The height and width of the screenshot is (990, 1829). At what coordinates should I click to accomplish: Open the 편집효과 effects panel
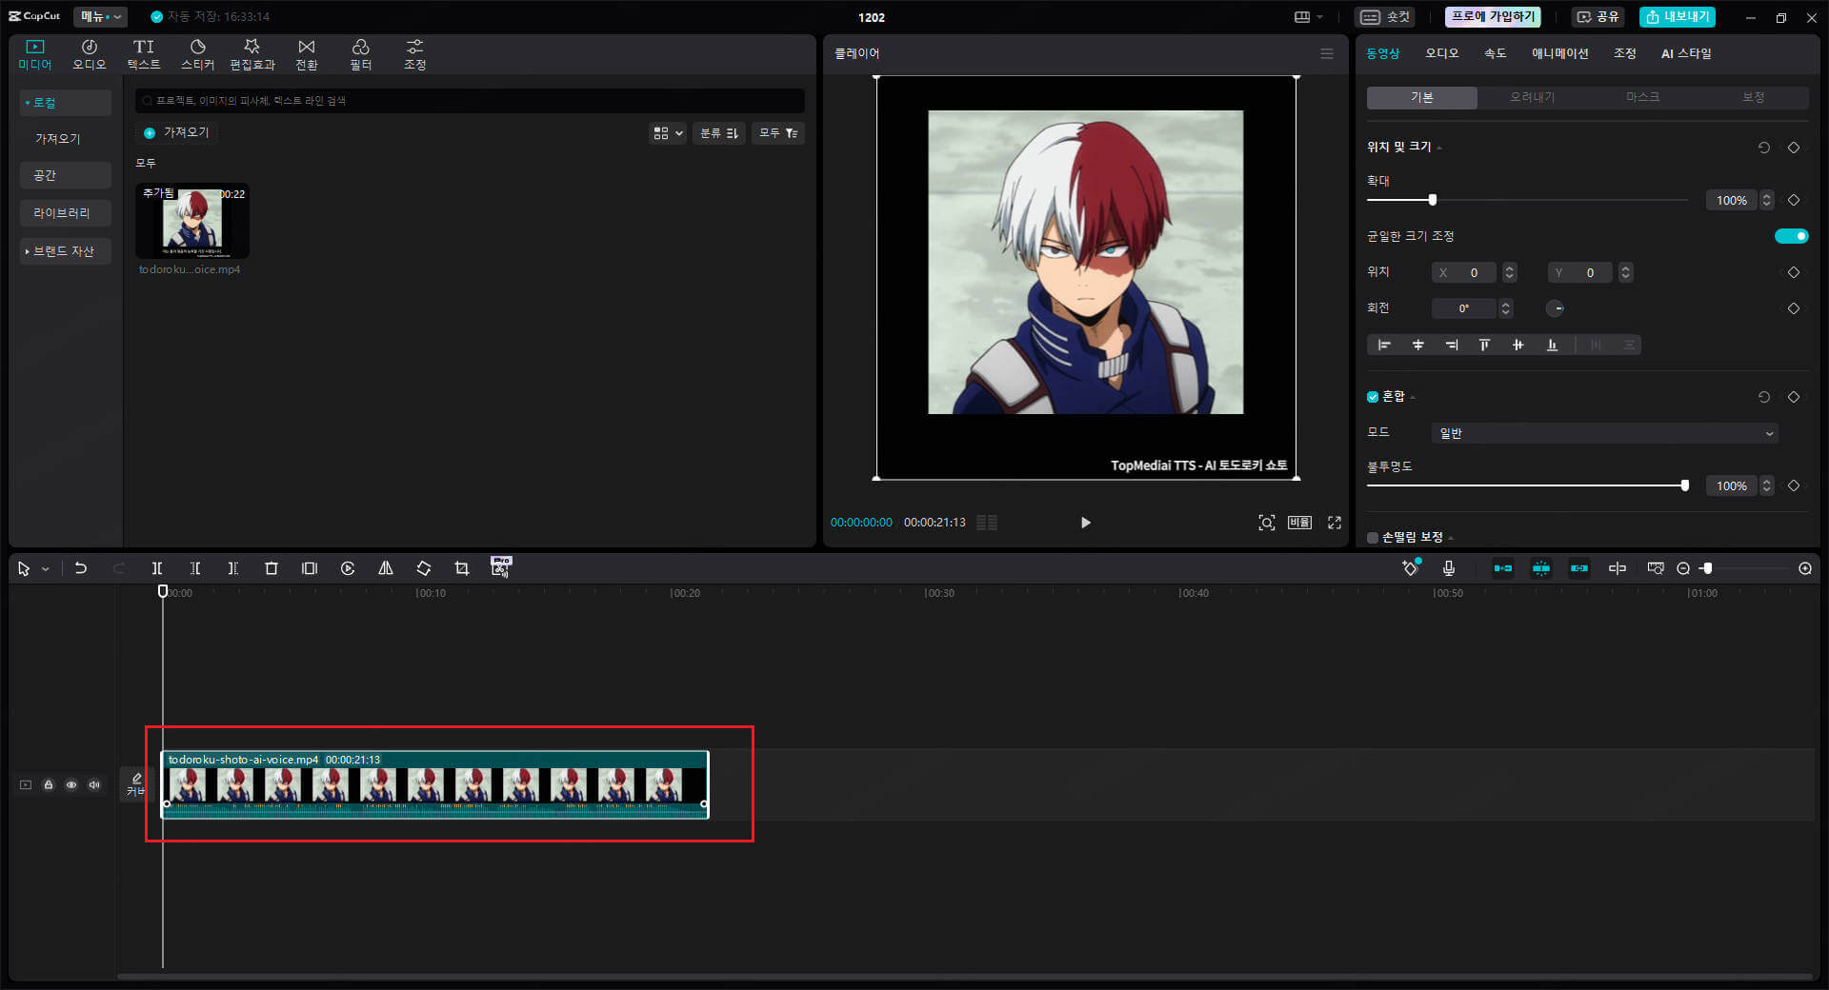tap(252, 54)
